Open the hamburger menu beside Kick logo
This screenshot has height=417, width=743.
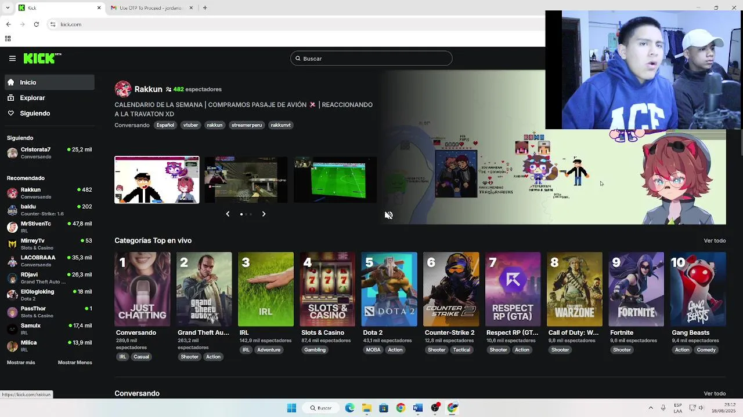click(12, 58)
